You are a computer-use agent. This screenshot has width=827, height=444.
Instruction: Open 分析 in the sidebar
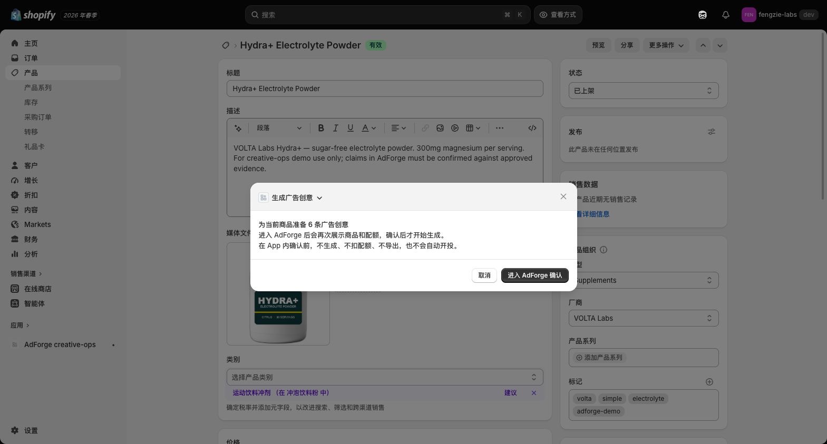pos(63,254)
